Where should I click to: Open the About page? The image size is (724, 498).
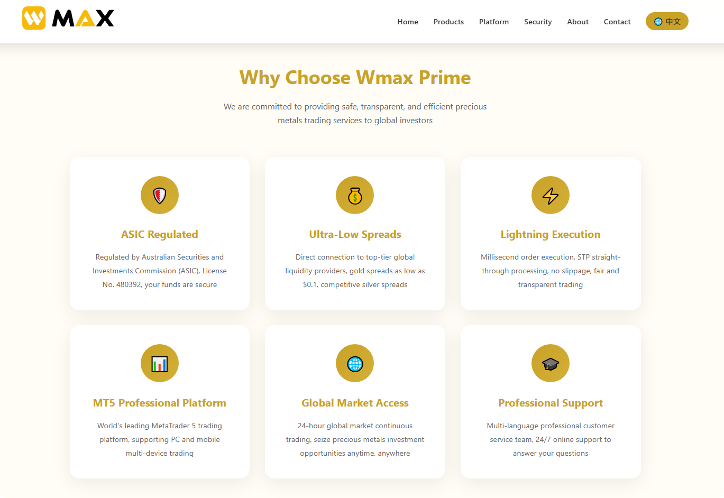pyautogui.click(x=578, y=22)
